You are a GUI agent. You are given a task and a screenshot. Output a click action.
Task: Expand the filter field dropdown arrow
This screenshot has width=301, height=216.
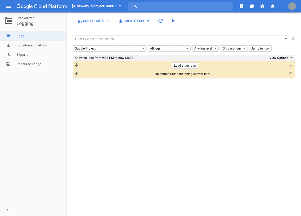[x=286, y=39]
